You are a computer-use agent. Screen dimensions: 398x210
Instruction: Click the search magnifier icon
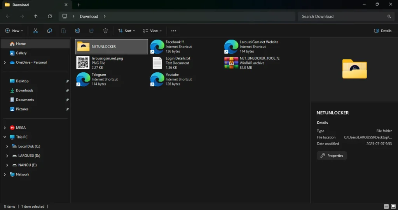[x=389, y=16]
